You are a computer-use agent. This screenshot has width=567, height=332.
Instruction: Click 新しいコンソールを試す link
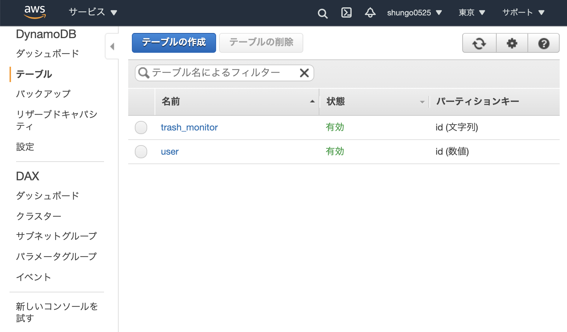coord(57,312)
